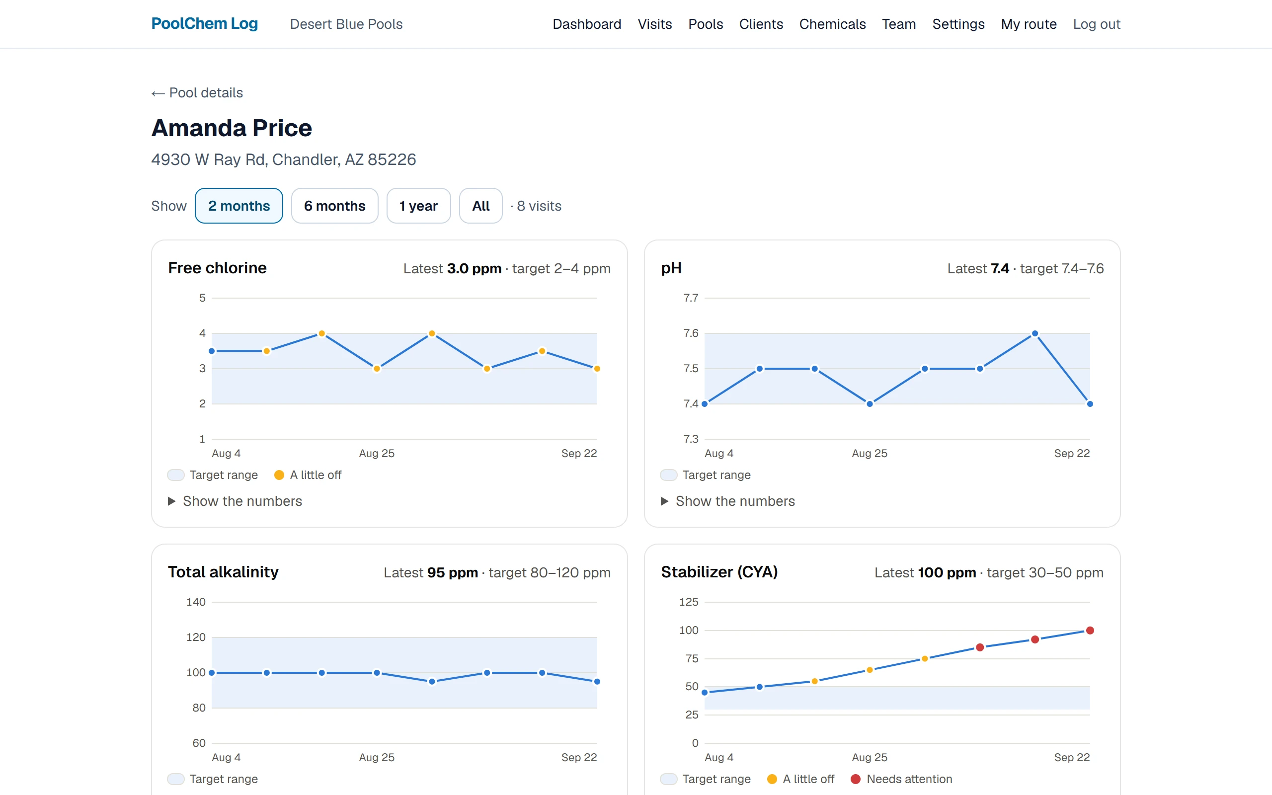Click the Log out link

click(1097, 24)
